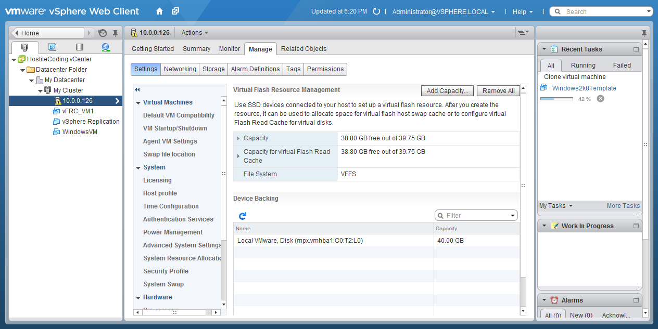Switch to the Related Objects tab
This screenshot has width=658, height=329.
(x=304, y=49)
